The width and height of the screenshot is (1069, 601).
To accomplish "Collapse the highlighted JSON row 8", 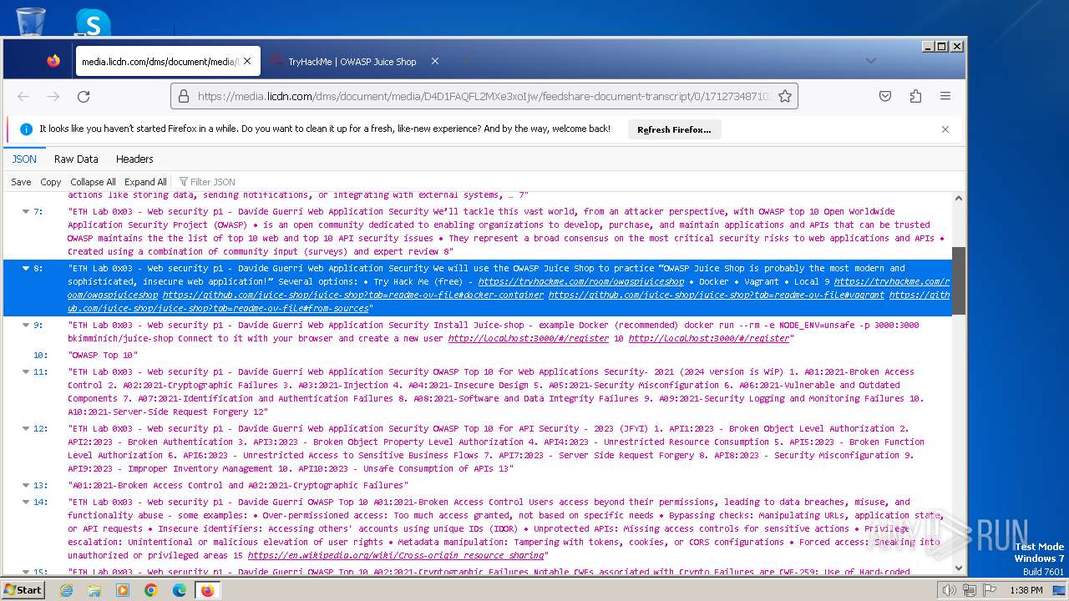I will (26, 269).
